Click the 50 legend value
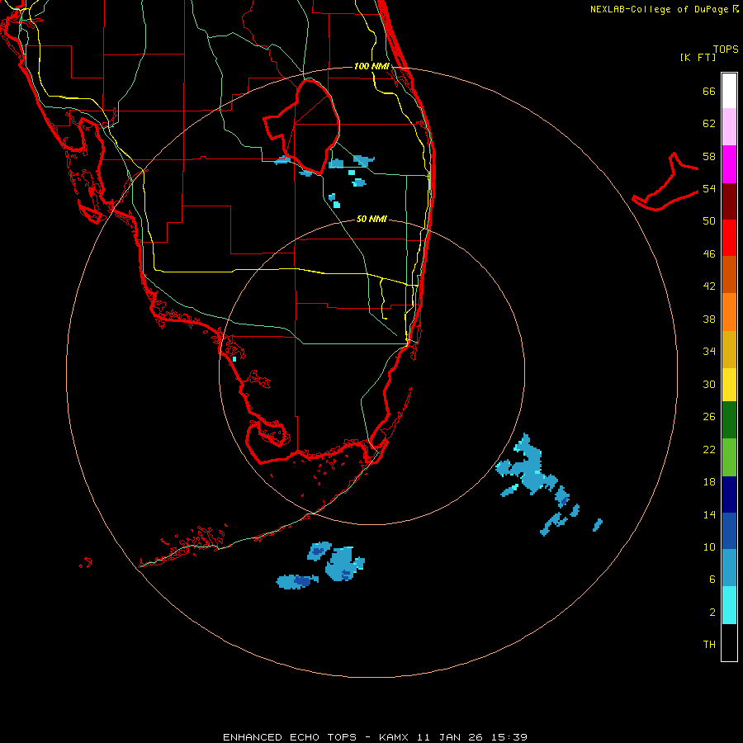The height and width of the screenshot is (743, 743). 709,220
